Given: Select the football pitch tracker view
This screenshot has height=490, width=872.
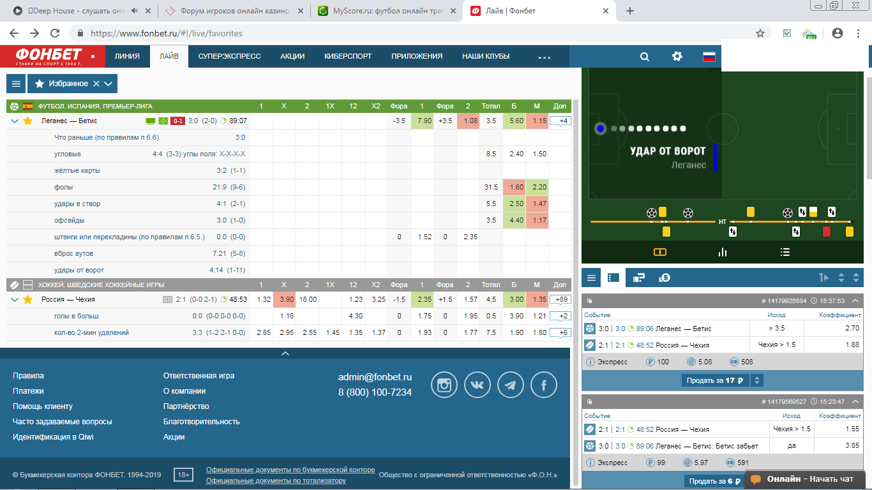Looking at the screenshot, I should pyautogui.click(x=660, y=252).
